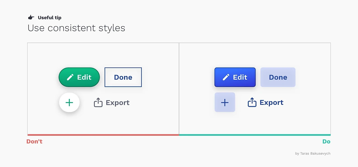This screenshot has height=167, width=358.
Task: Click the teal Do label
Action: coord(326,141)
